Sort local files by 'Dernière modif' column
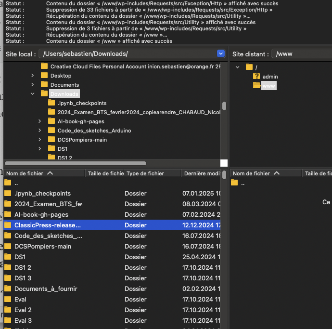Screen dimensions: 332x329 pos(201,173)
